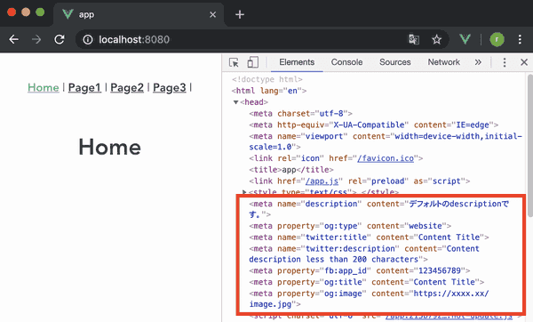Open the Page1 link
Viewport: 533px width, 322px height.
pyautogui.click(x=84, y=87)
